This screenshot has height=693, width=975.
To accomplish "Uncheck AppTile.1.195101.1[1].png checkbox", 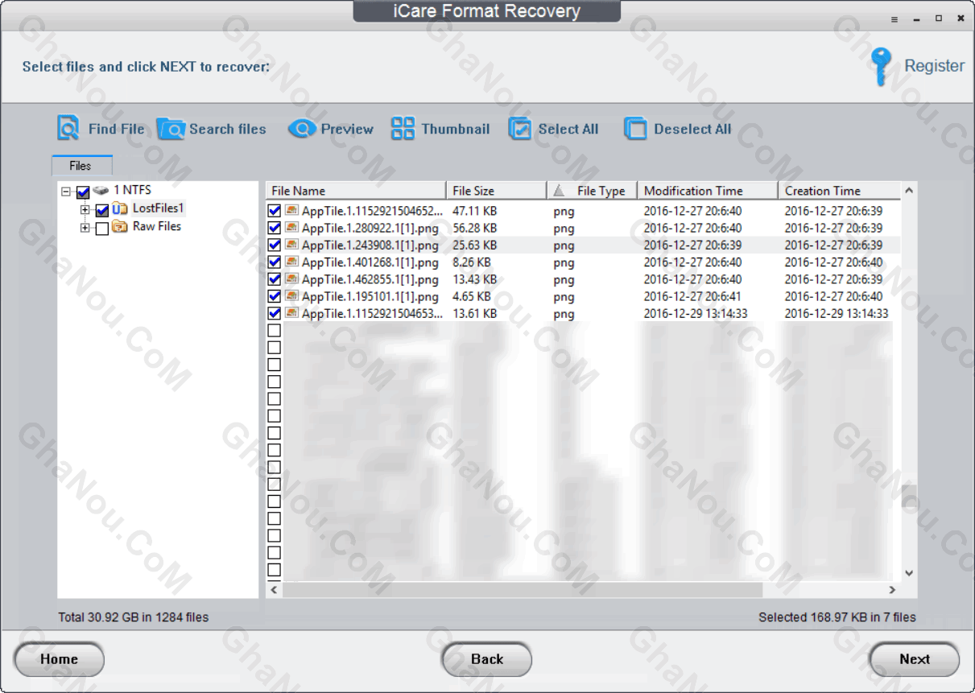I will point(275,296).
